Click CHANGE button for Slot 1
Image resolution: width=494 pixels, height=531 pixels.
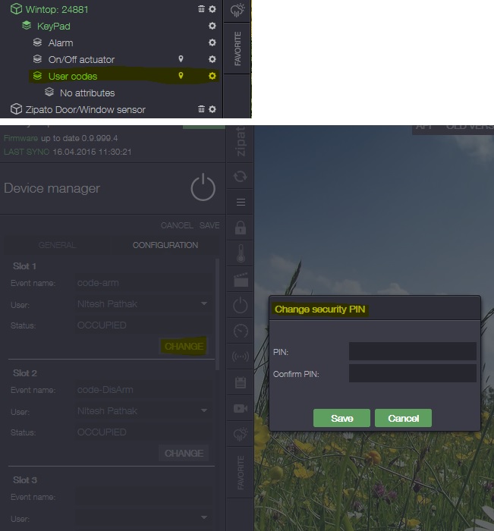point(184,346)
